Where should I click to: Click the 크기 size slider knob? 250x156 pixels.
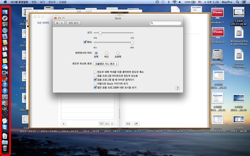tap(100, 33)
